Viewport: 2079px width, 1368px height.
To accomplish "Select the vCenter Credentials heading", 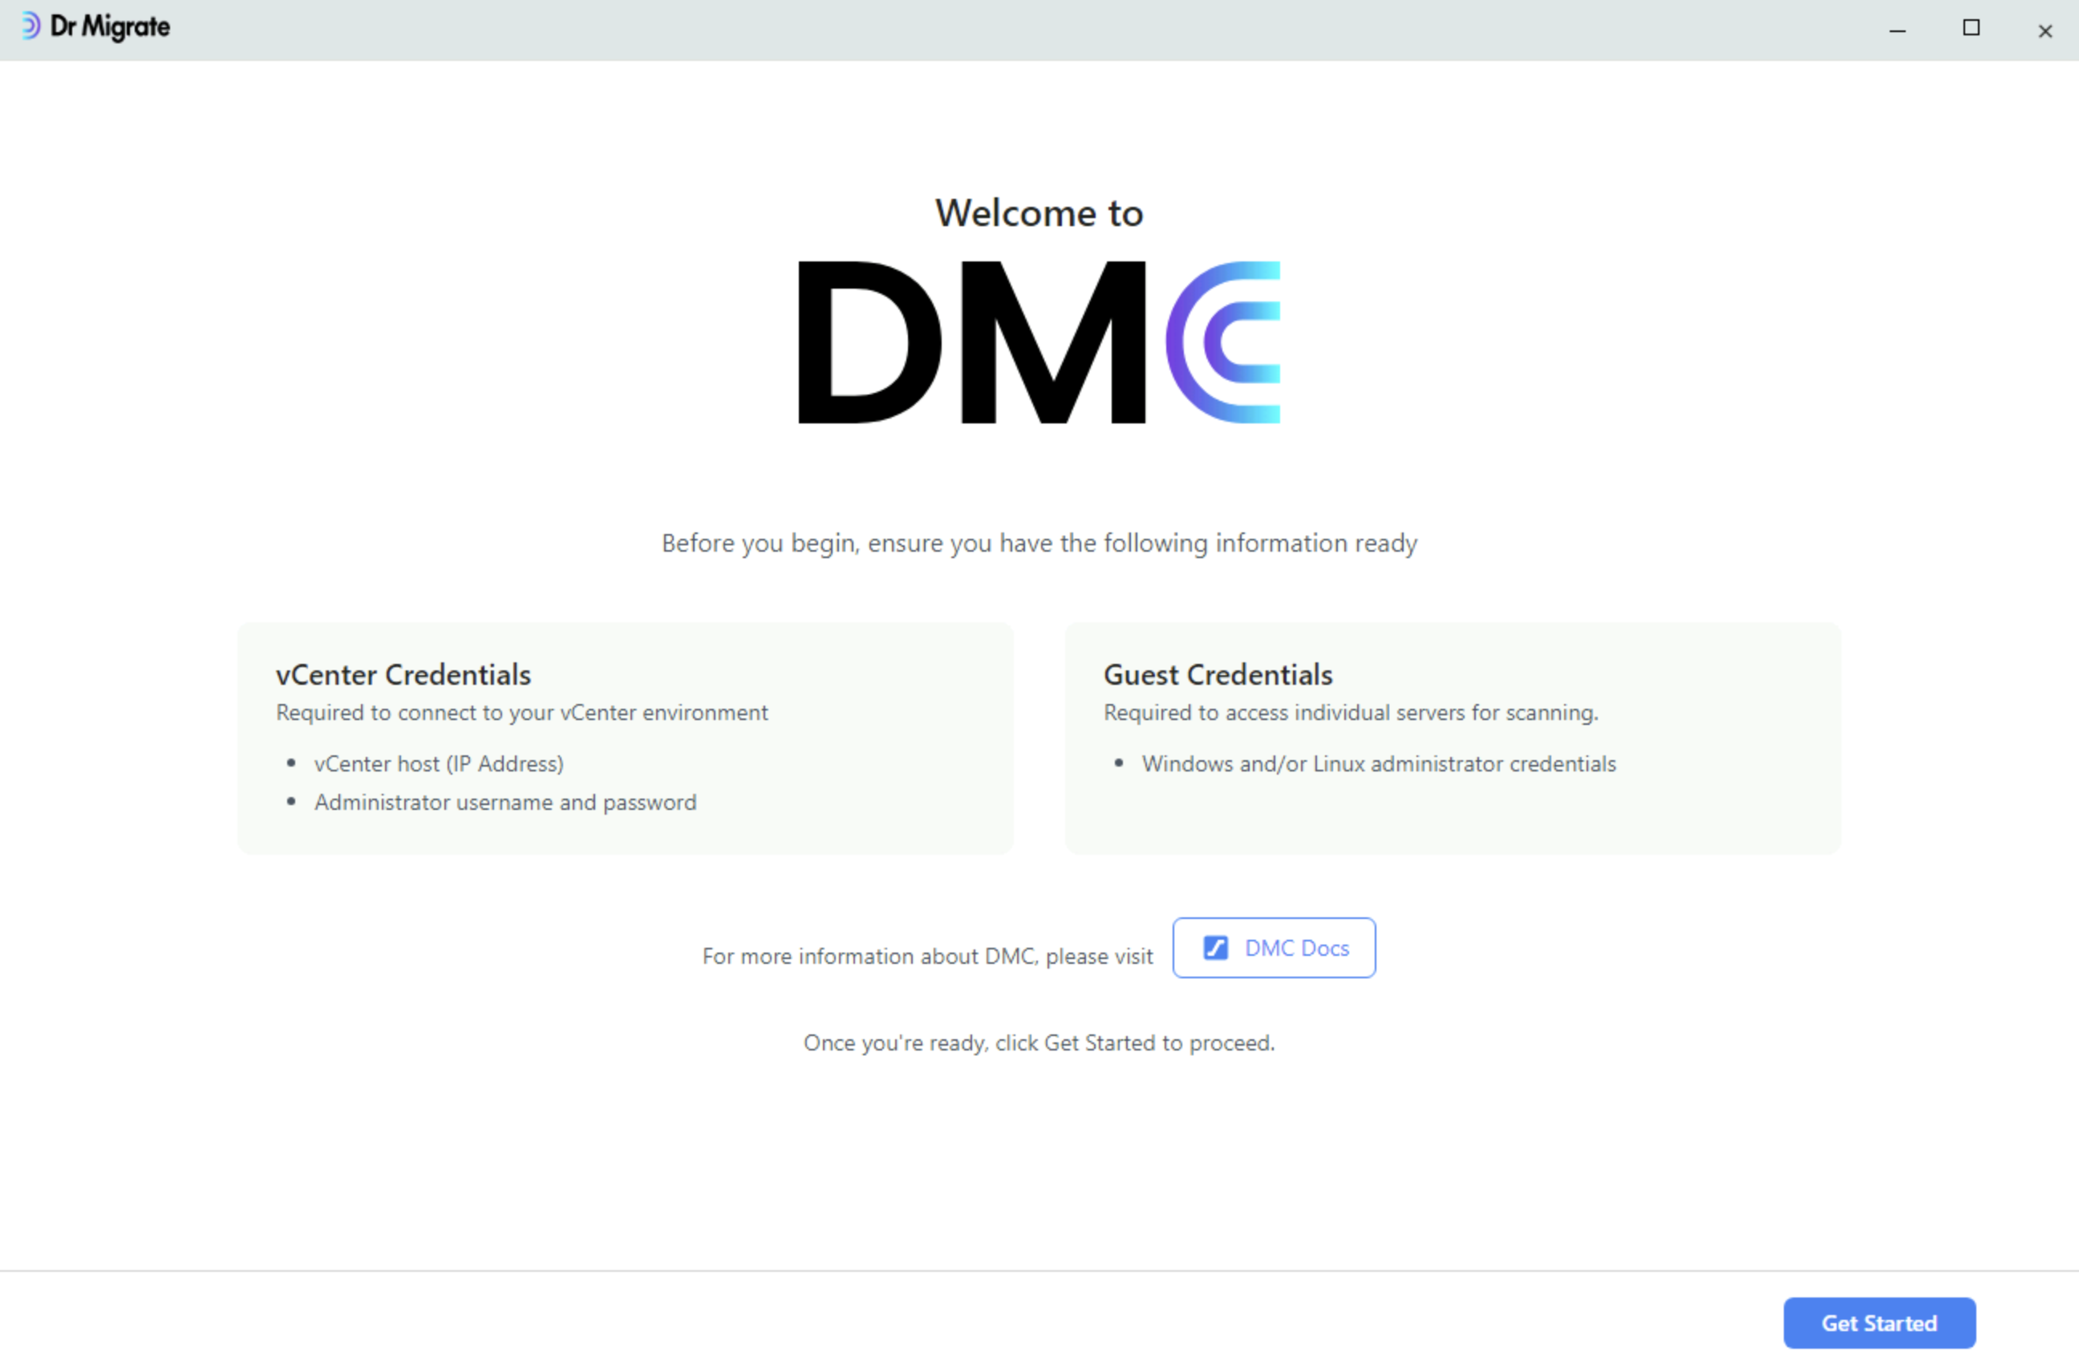I will pyautogui.click(x=403, y=674).
